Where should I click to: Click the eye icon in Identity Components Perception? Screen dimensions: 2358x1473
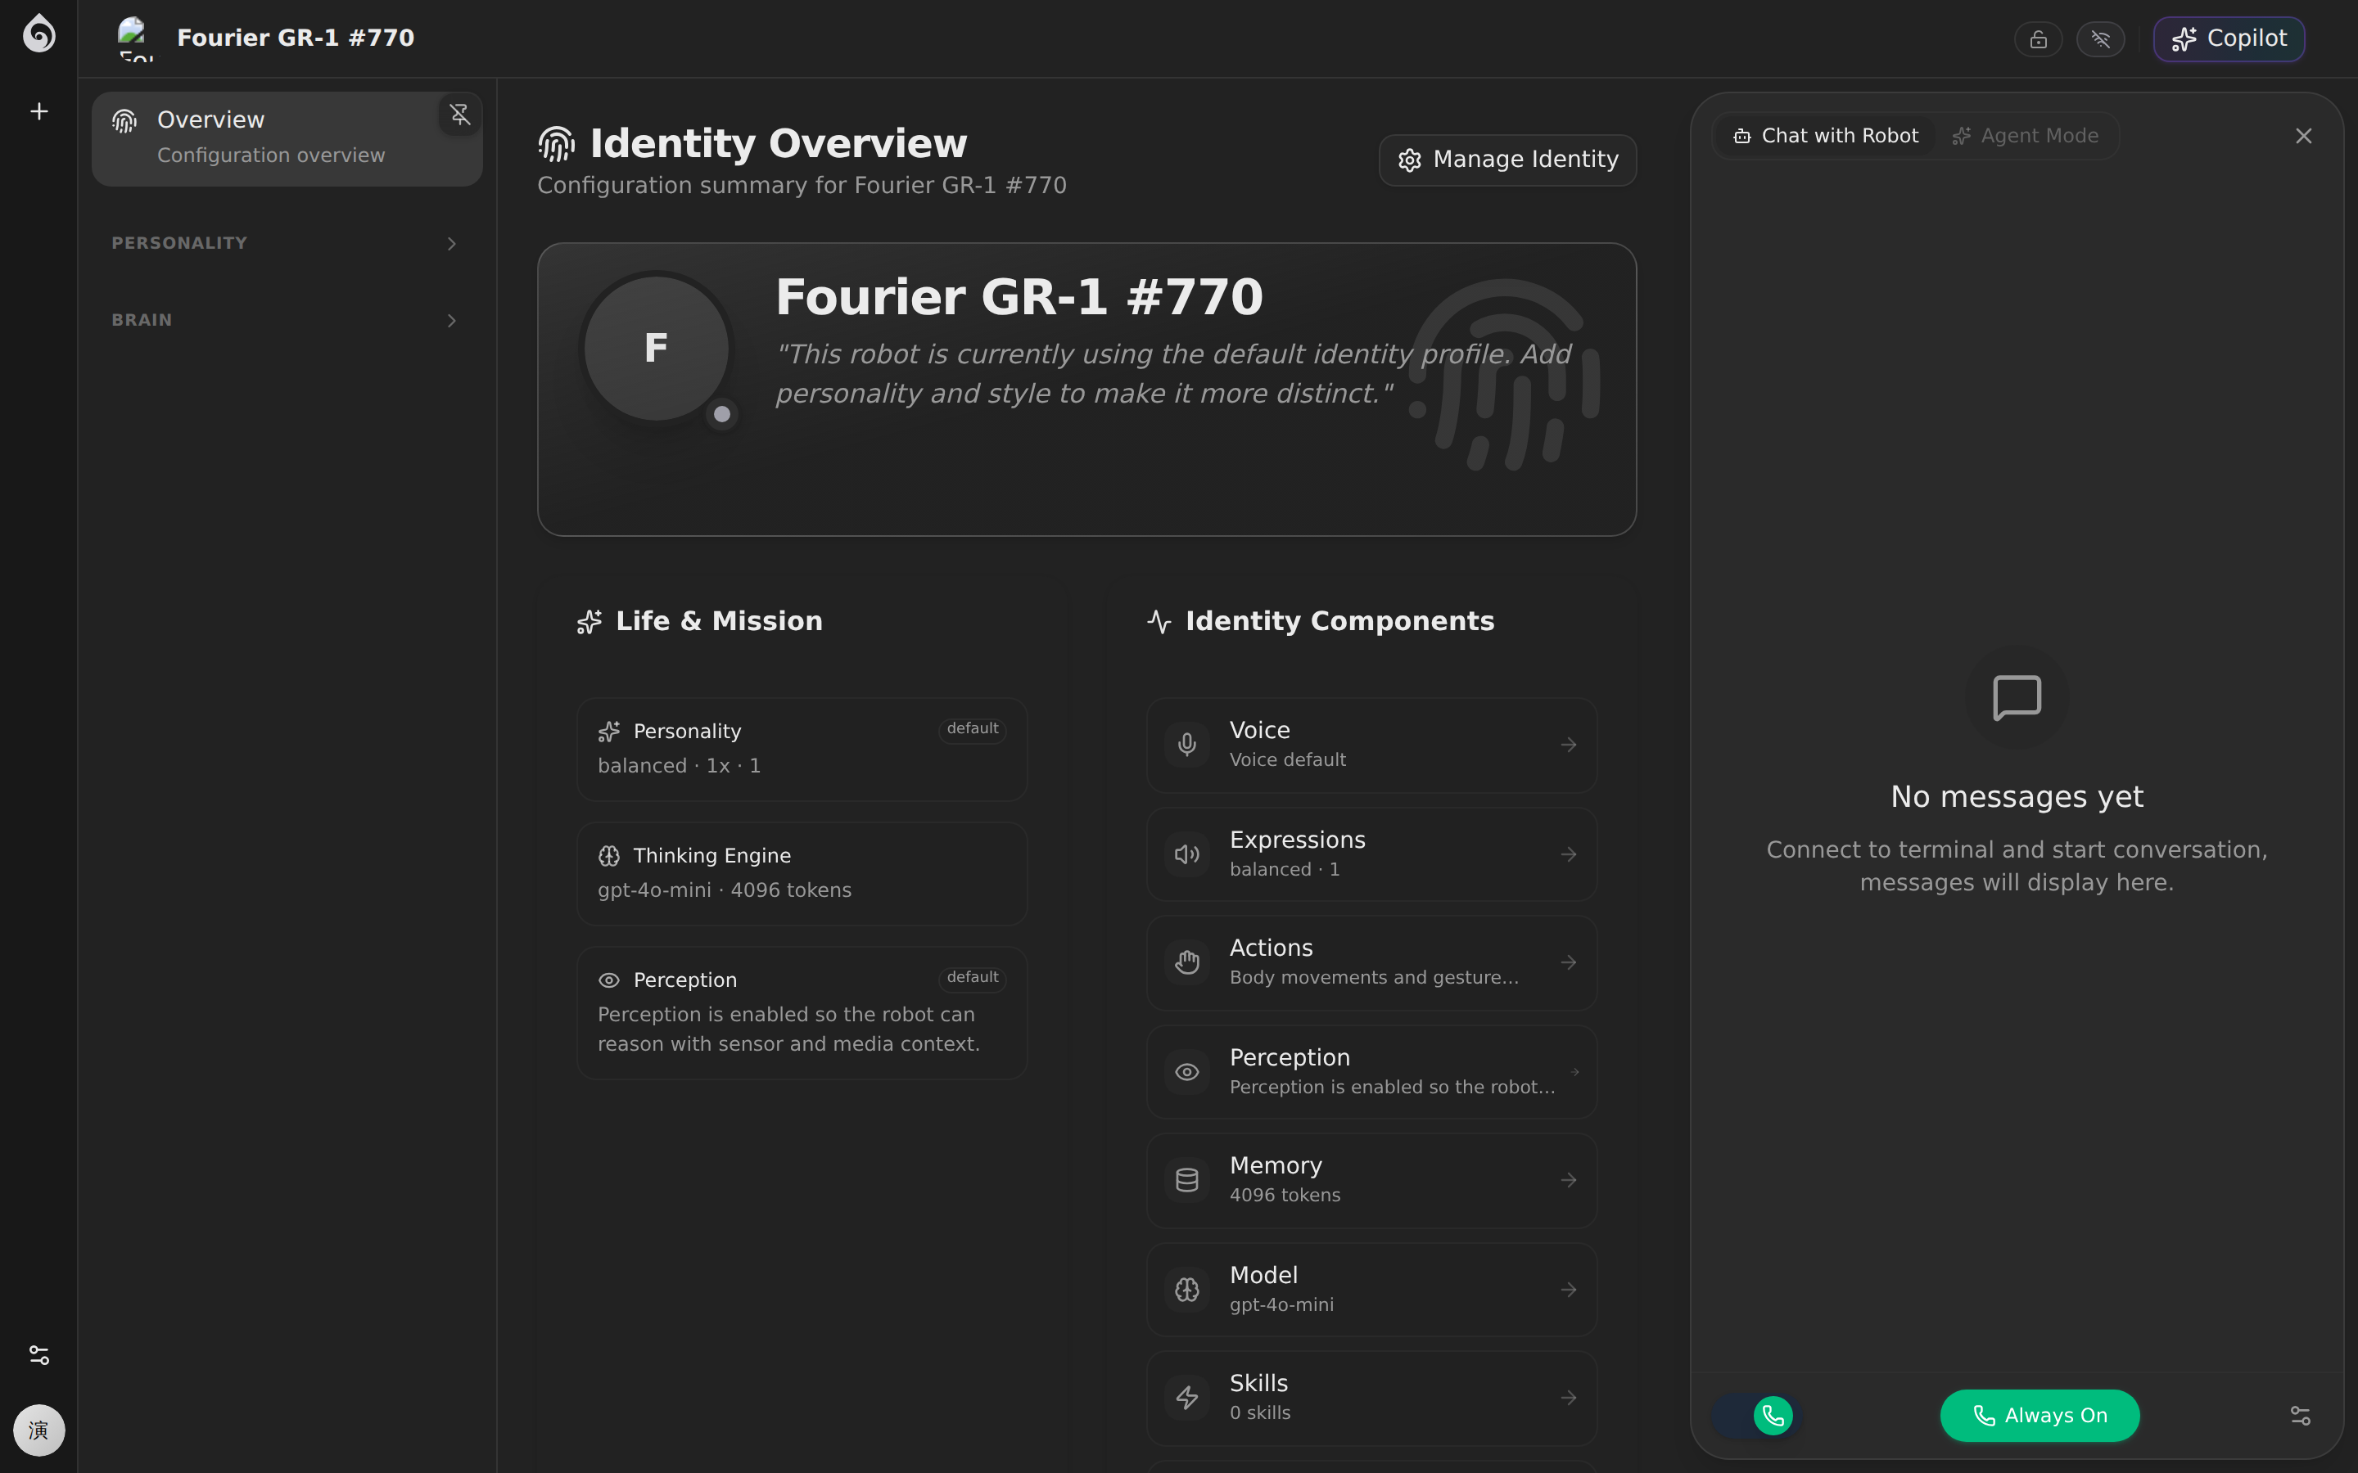click(x=1187, y=1073)
